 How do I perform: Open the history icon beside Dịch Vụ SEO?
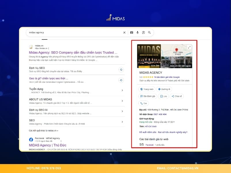tap(121, 69)
